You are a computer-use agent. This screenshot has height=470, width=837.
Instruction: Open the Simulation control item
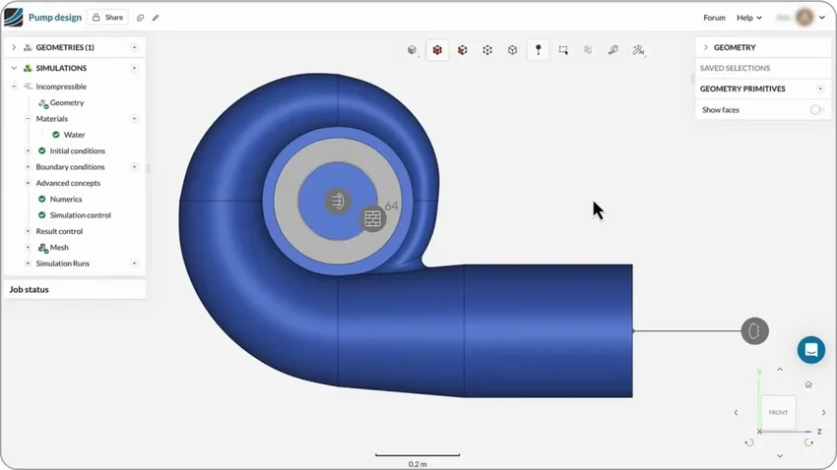click(x=80, y=215)
